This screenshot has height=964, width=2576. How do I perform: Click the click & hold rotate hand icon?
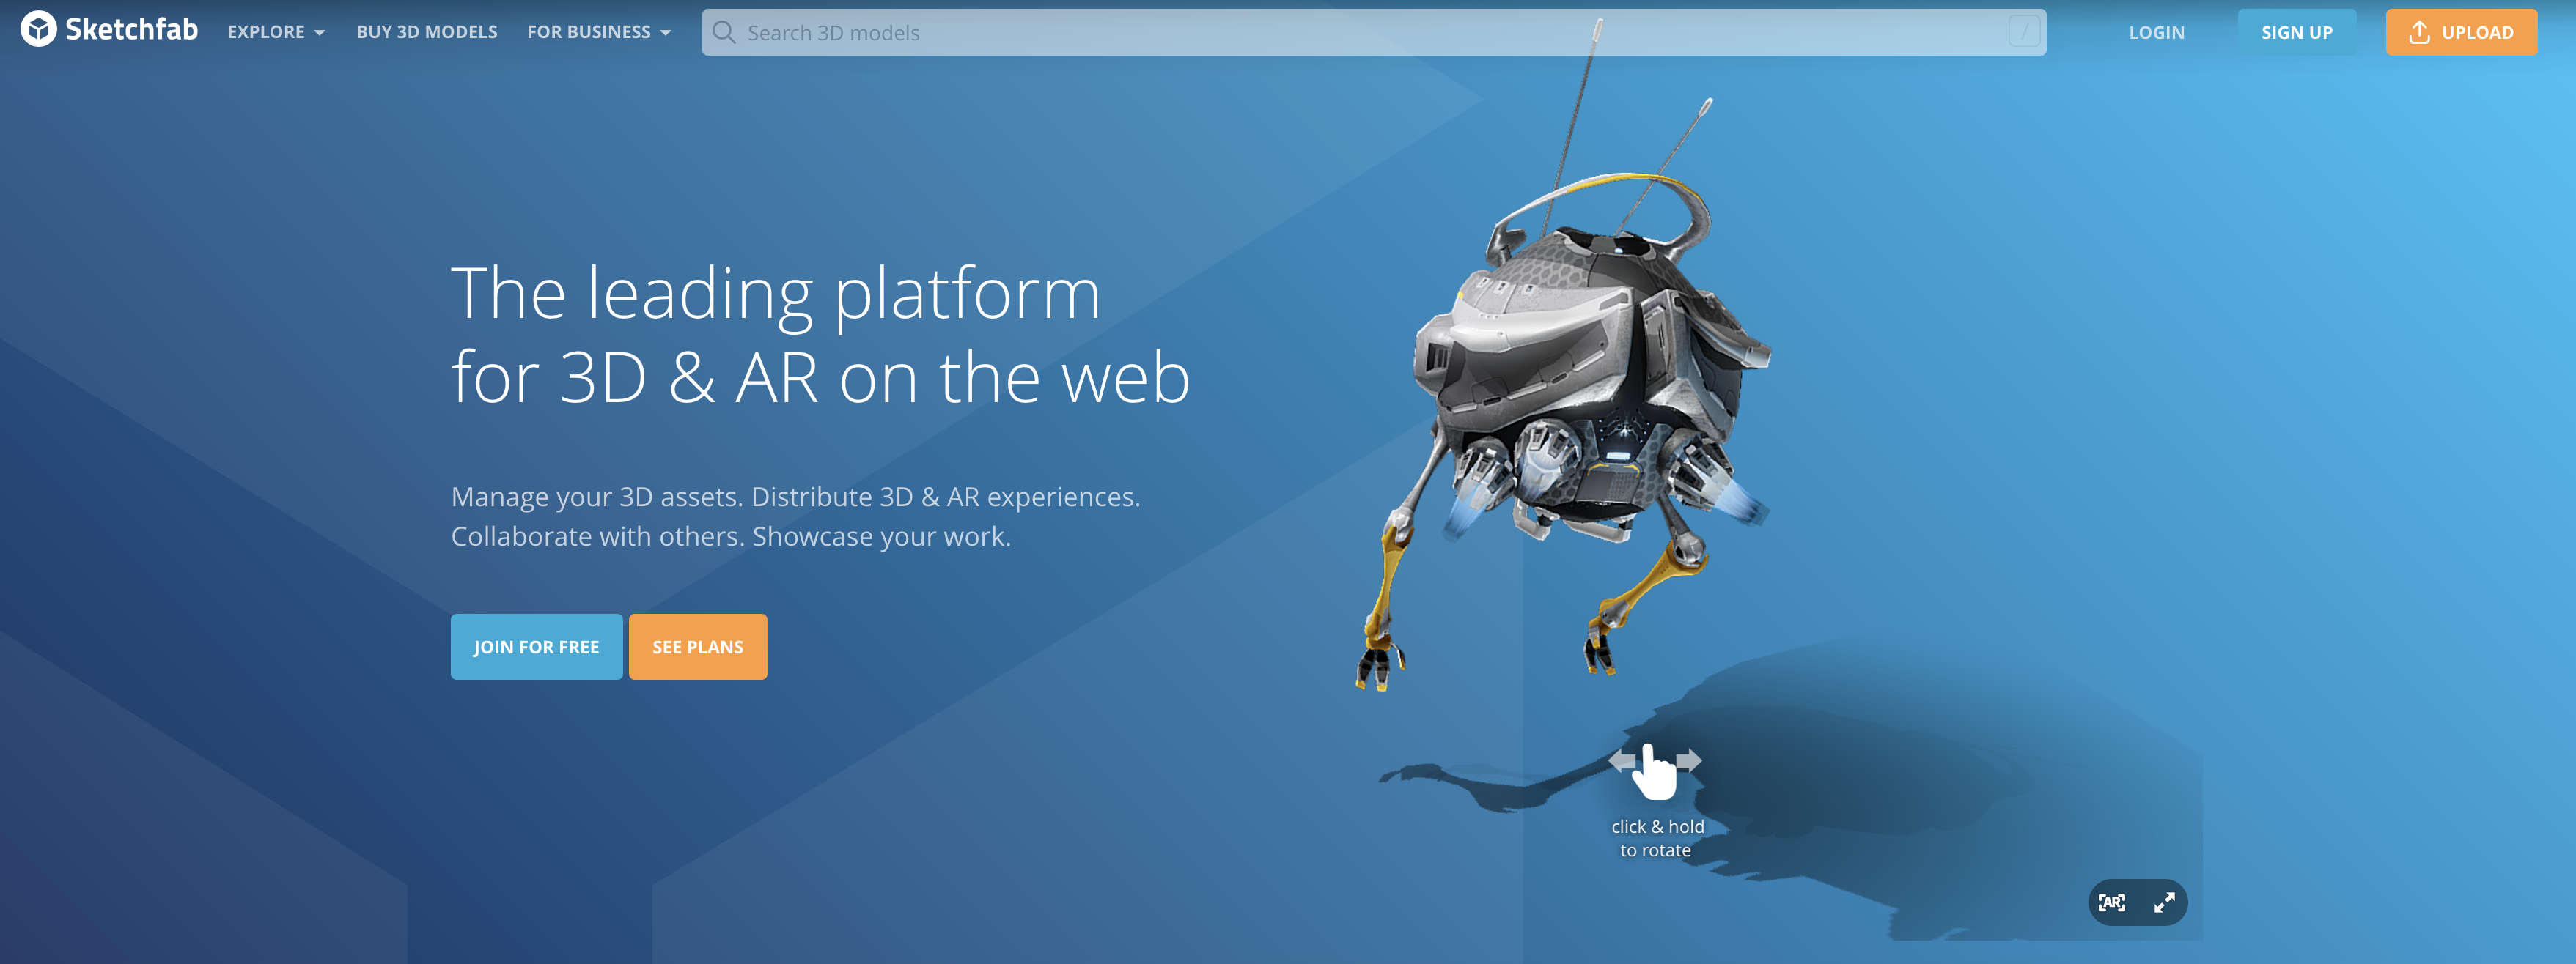[1655, 771]
